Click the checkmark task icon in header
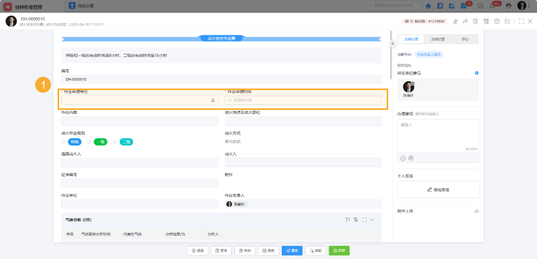The height and width of the screenshot is (259, 537). [507, 21]
